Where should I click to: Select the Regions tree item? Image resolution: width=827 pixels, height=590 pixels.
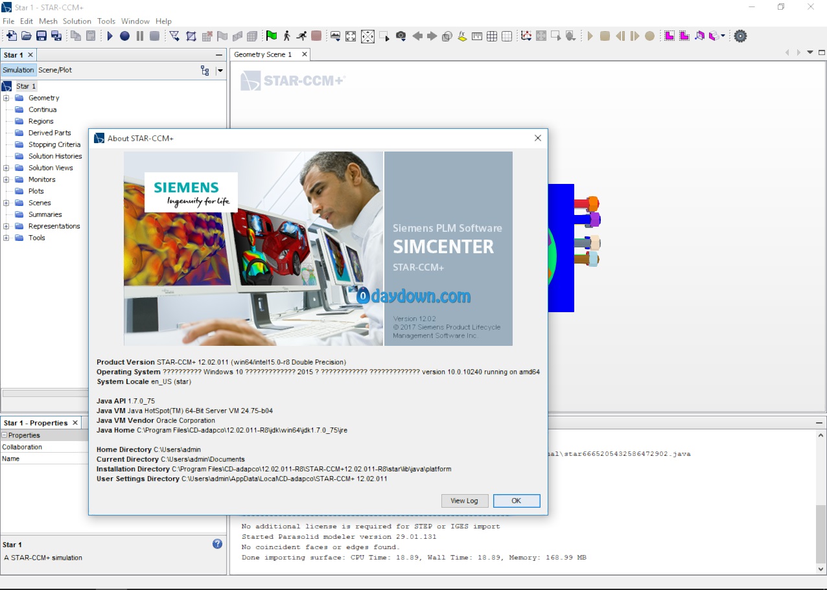41,121
